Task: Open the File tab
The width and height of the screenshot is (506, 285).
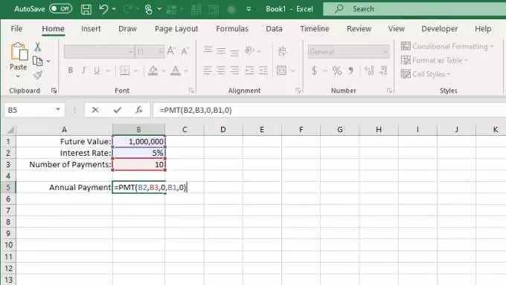Action: coord(16,29)
